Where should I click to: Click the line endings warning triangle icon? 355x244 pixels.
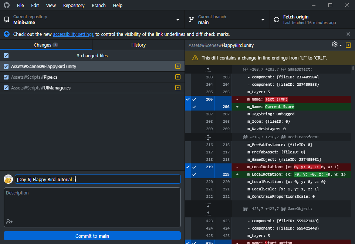coord(195,58)
